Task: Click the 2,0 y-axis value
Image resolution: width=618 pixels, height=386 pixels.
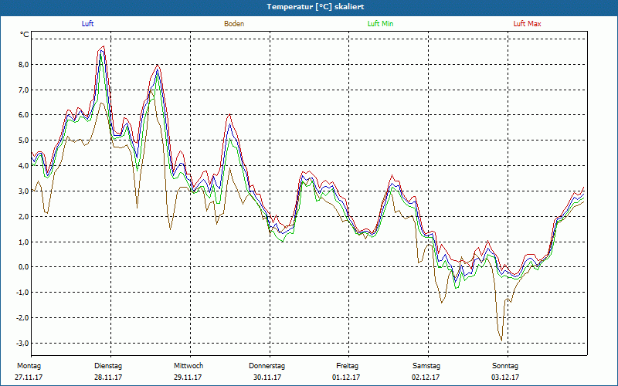Action: 23,216
